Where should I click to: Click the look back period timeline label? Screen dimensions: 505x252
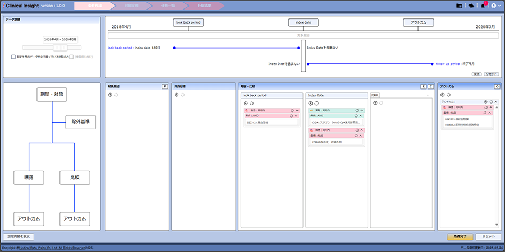click(189, 22)
